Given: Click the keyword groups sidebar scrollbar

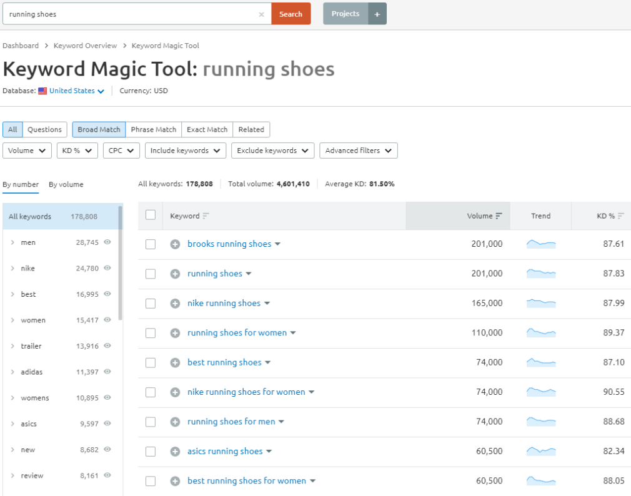Looking at the screenshot, I should pyautogui.click(x=121, y=264).
